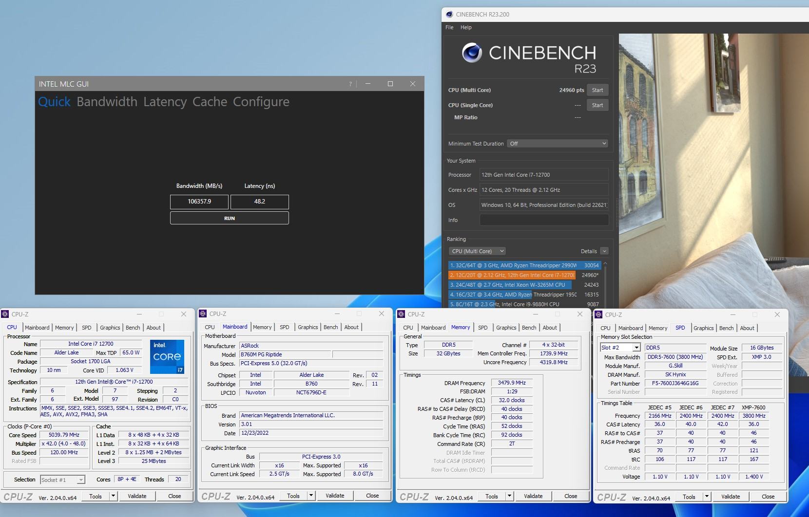Click the Cinebench logo icon in title bar

tap(449, 15)
